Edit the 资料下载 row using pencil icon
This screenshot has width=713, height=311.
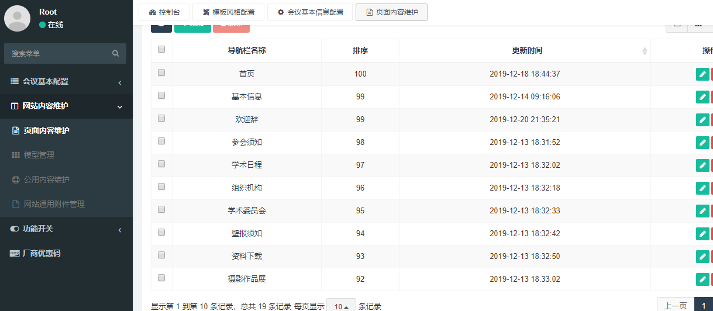point(702,257)
